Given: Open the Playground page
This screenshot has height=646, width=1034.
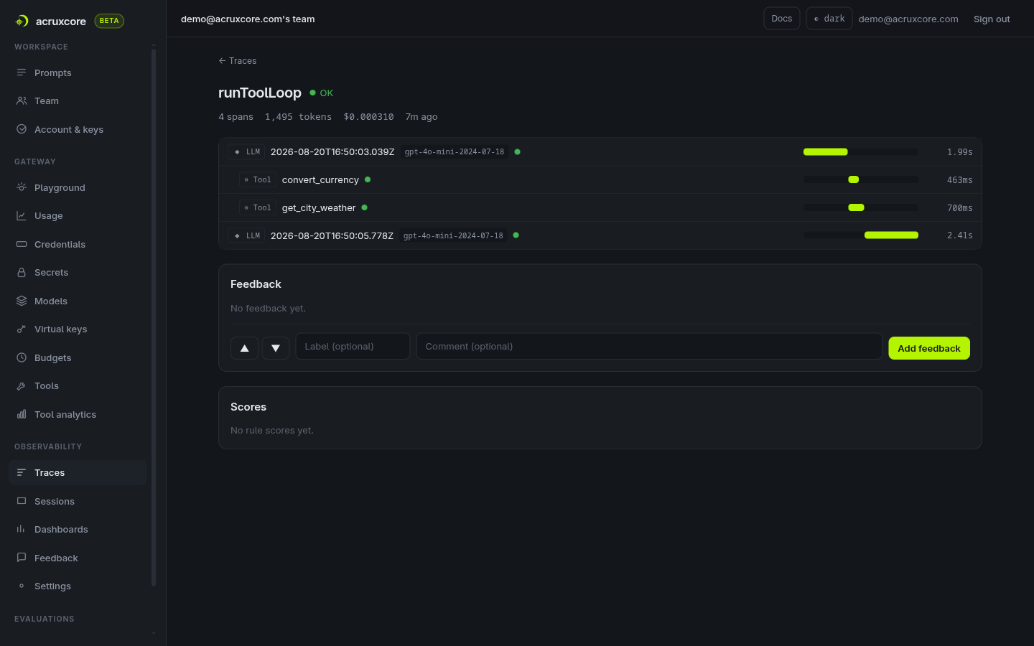Looking at the screenshot, I should [x=78, y=187].
